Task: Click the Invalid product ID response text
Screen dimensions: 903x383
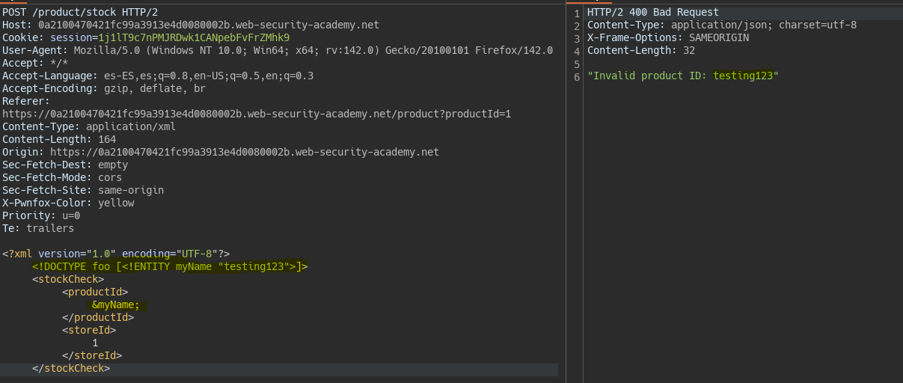Action: pos(683,76)
